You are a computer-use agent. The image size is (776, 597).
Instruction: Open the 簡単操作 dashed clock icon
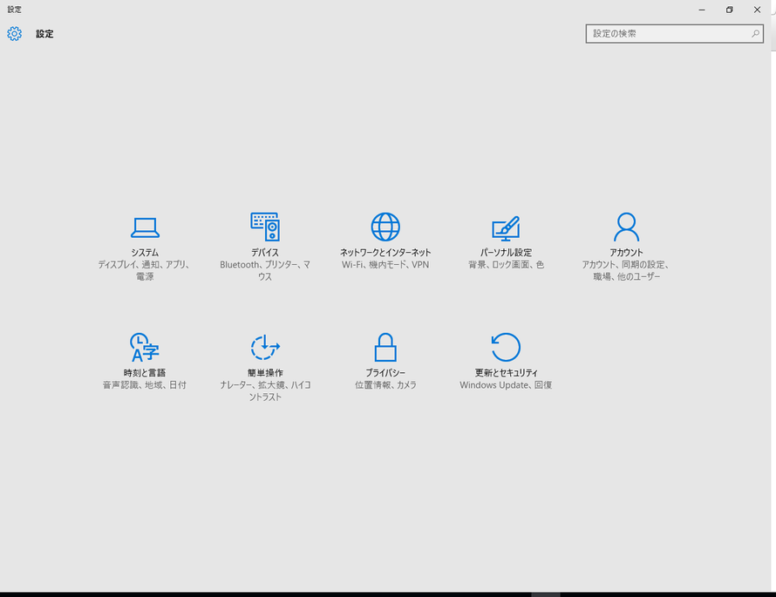tap(265, 347)
